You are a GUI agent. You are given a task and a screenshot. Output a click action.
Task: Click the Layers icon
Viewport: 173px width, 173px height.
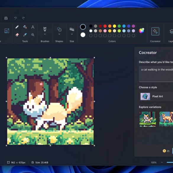[171, 31]
